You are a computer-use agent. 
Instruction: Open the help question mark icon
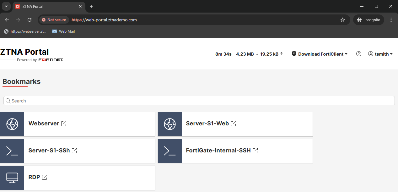pyautogui.click(x=358, y=54)
